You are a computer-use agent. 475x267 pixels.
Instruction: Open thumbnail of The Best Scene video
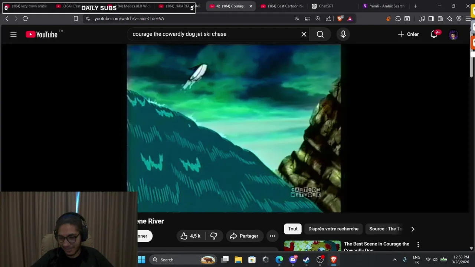(x=312, y=247)
